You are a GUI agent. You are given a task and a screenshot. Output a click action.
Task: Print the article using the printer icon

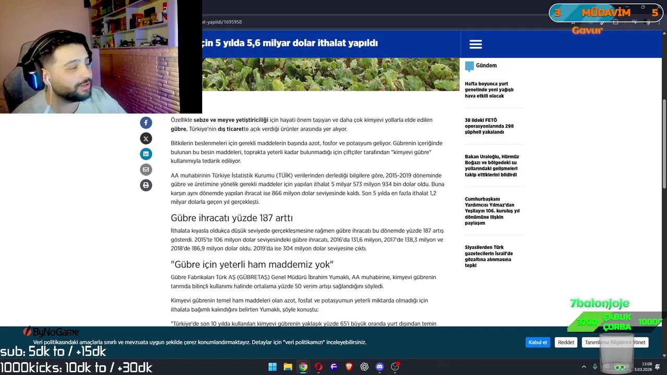click(x=146, y=185)
